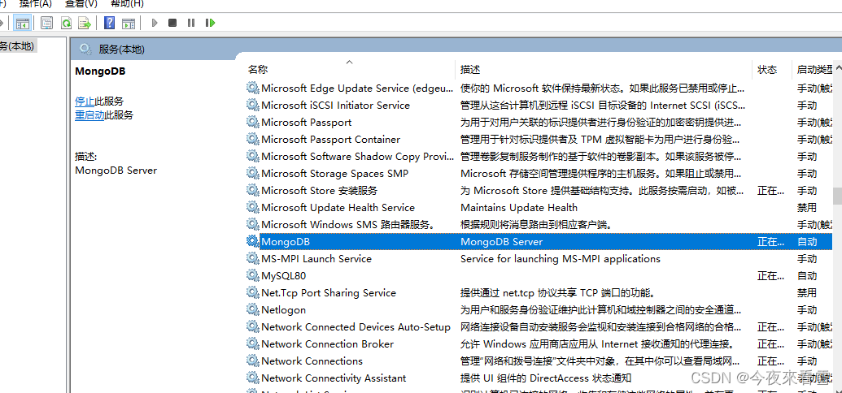Click the 重启动 link to restart MongoDB
Screen dimensions: 842x393
[89, 115]
